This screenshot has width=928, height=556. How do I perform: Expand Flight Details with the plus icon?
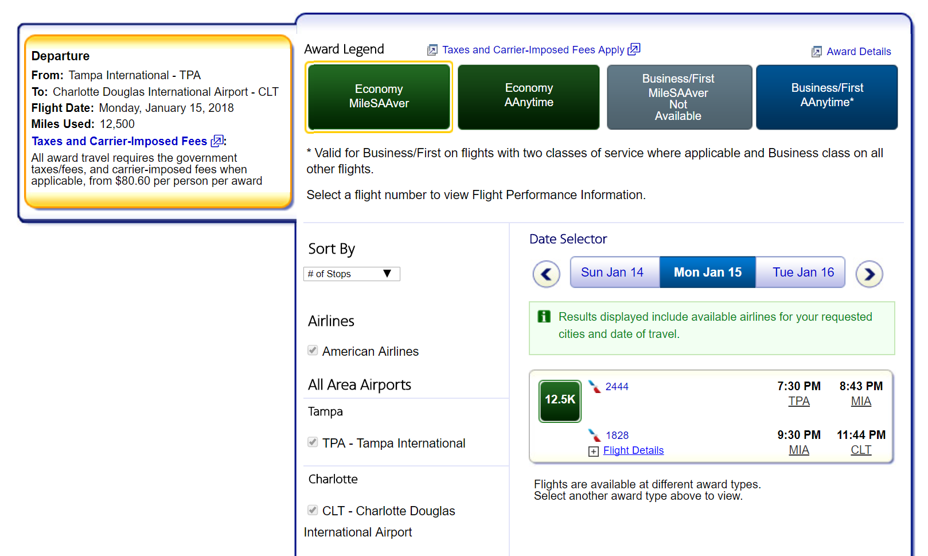pos(594,452)
